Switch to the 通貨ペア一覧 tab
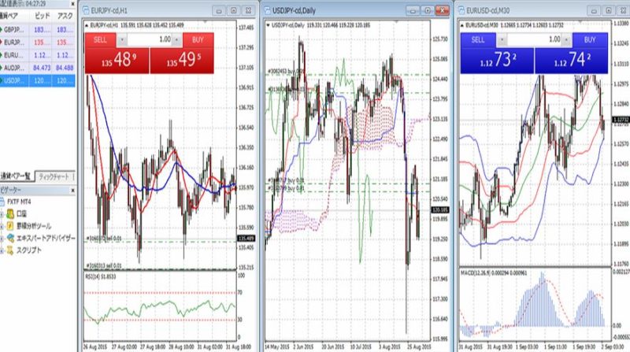 pyautogui.click(x=16, y=176)
